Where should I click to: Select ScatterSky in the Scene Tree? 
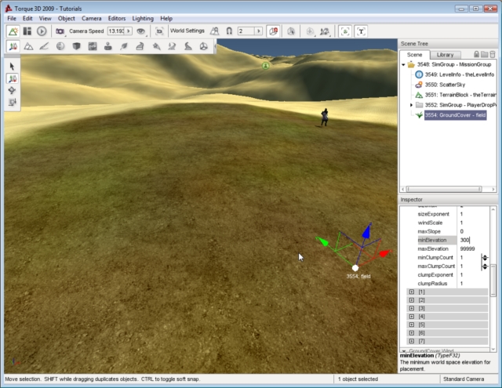[447, 85]
